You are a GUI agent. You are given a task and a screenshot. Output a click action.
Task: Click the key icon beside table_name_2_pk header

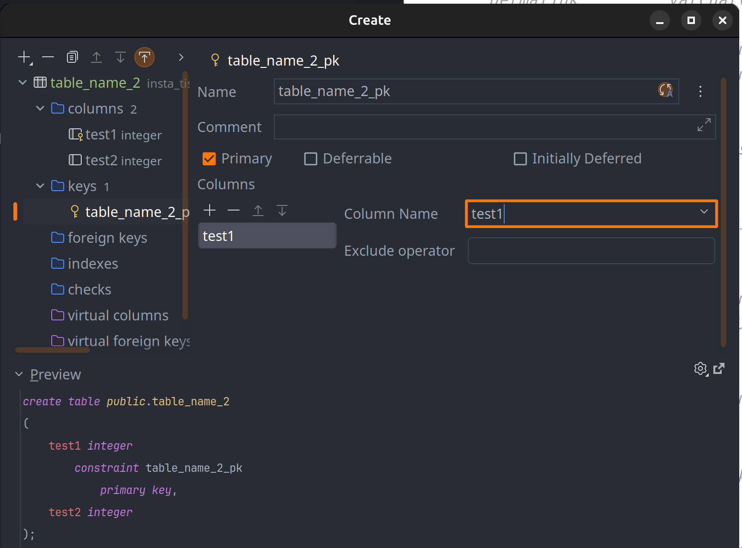tap(215, 60)
